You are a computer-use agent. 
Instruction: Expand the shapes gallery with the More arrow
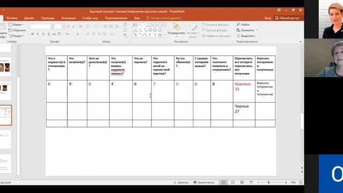coord(165,35)
